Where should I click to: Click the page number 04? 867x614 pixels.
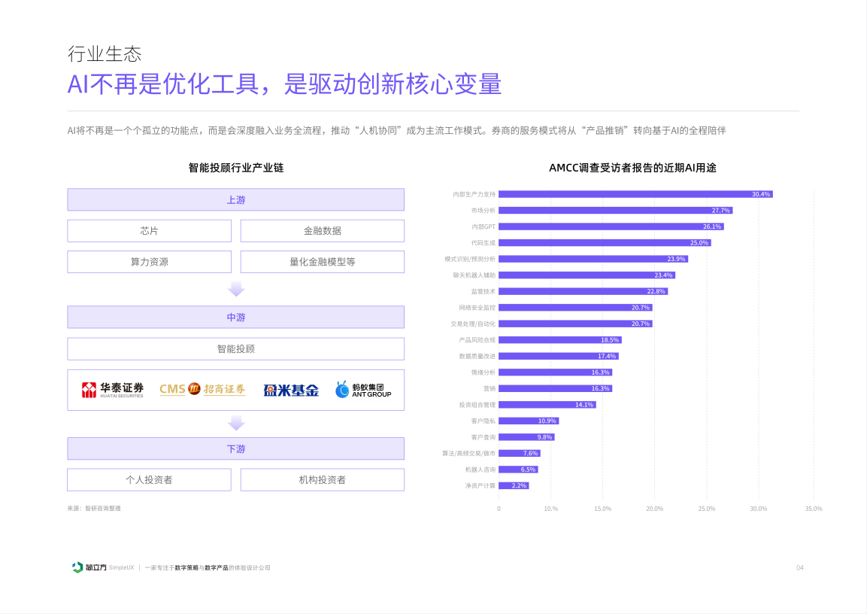(800, 568)
